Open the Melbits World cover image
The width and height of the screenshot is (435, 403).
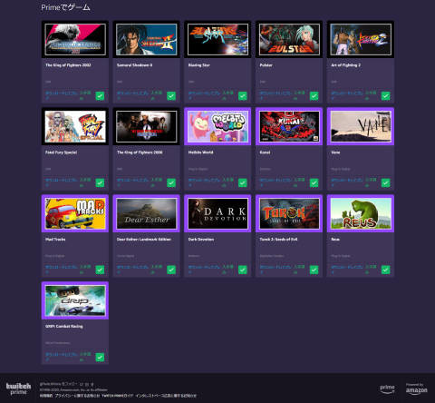pos(217,126)
